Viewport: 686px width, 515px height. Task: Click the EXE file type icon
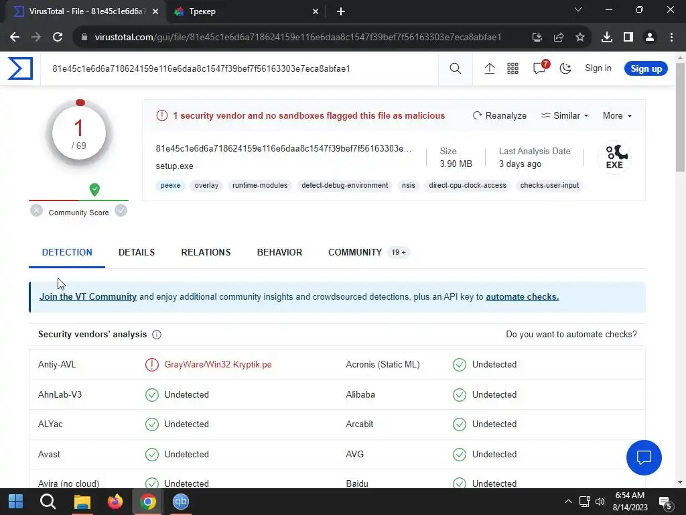click(x=615, y=157)
